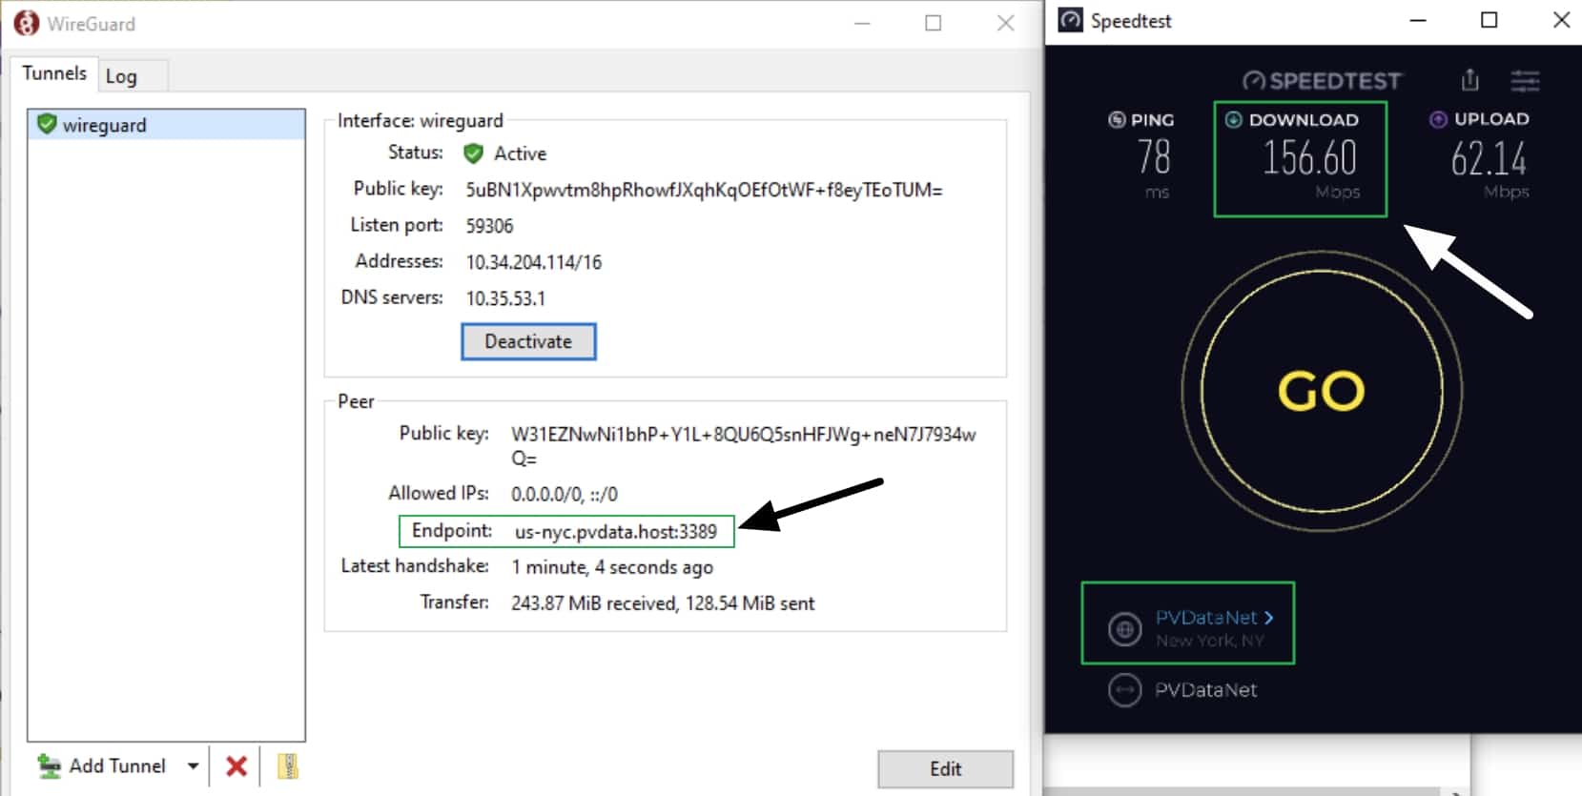The image size is (1582, 796).
Task: Minimize the Speedtest window
Action: (1418, 20)
